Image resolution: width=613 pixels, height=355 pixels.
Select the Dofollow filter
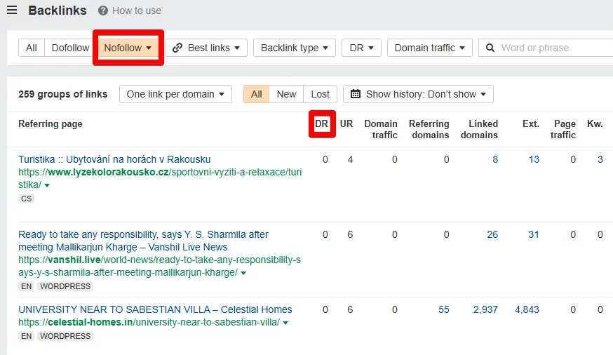(x=70, y=48)
